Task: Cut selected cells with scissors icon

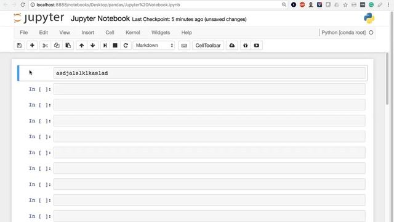Action: tap(45, 46)
